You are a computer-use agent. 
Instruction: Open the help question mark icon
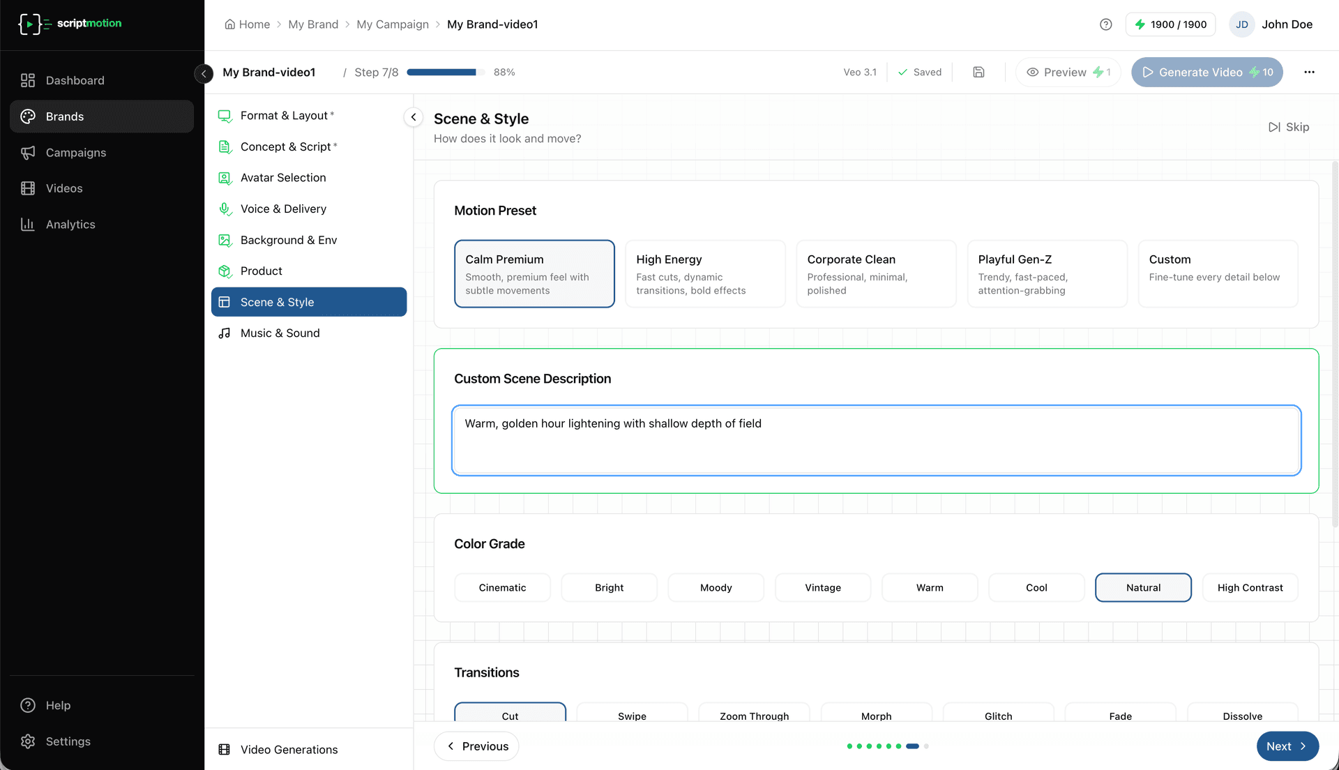coord(1105,24)
